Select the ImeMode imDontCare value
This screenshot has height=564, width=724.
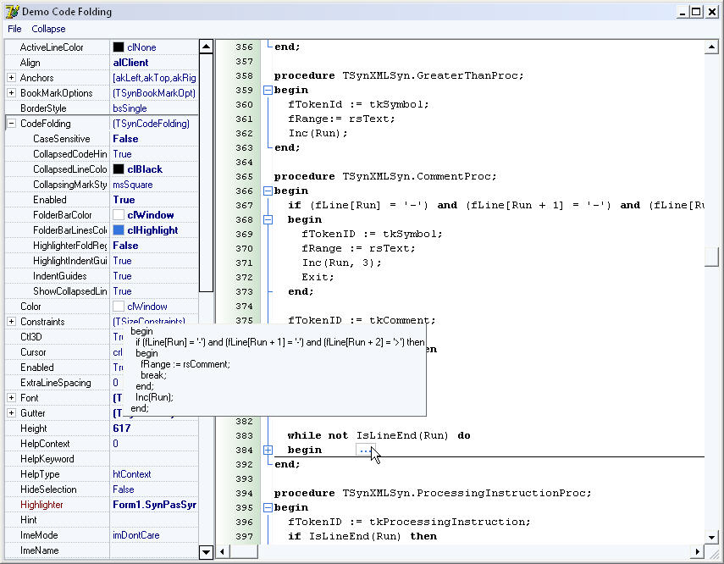(136, 535)
